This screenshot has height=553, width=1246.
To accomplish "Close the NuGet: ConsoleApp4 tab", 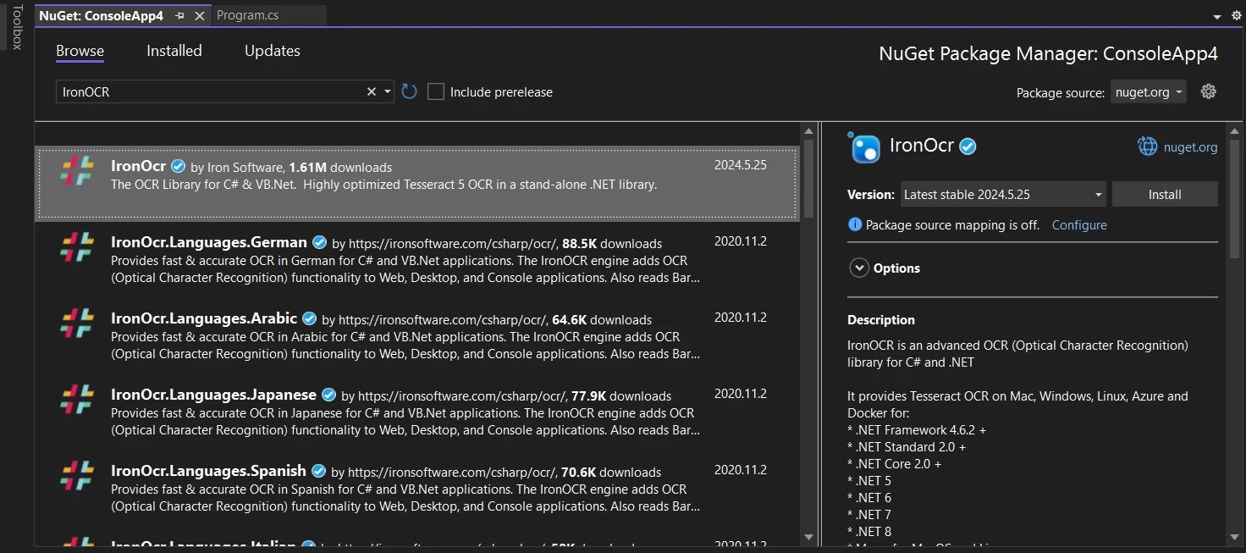I will [x=200, y=16].
